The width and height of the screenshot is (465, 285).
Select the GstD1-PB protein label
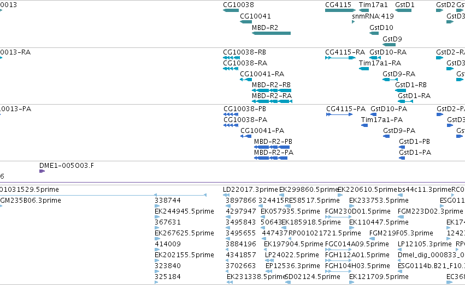point(414,142)
